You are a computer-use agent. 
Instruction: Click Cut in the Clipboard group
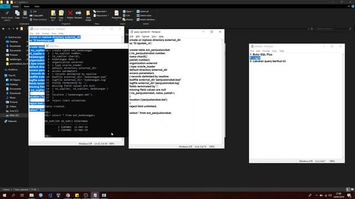(33, 11)
